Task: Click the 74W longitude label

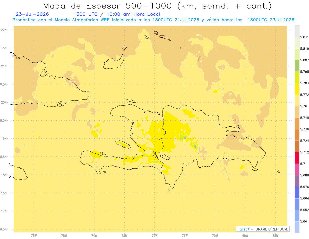Action: 94,236
